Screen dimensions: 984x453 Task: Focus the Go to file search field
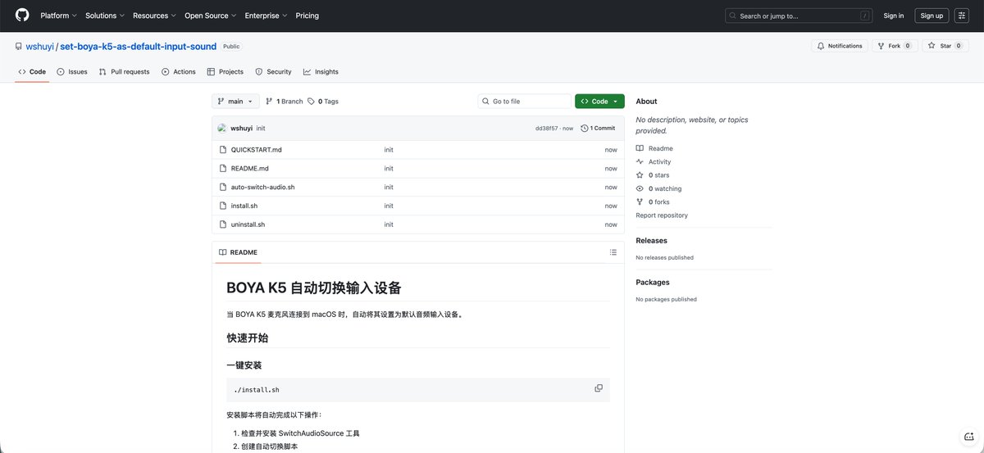(x=525, y=102)
